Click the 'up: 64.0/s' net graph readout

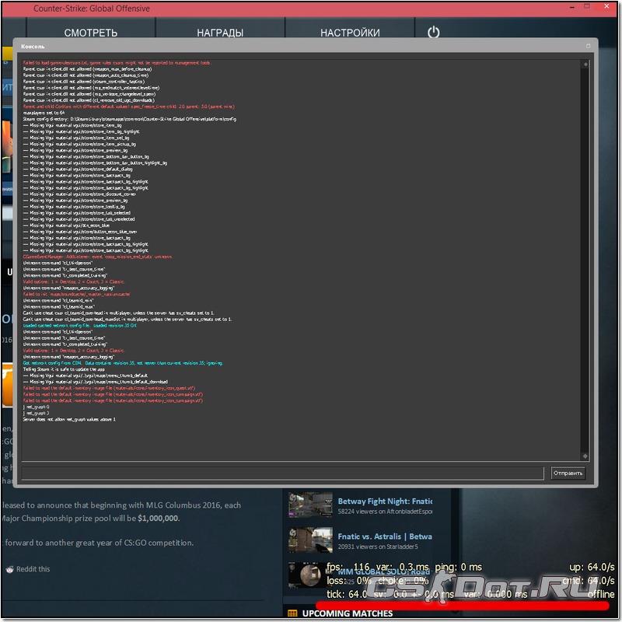592,568
